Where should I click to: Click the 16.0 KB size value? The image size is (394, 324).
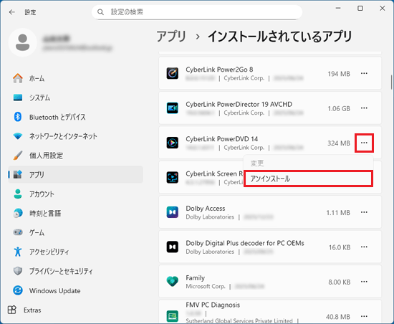[340, 247]
